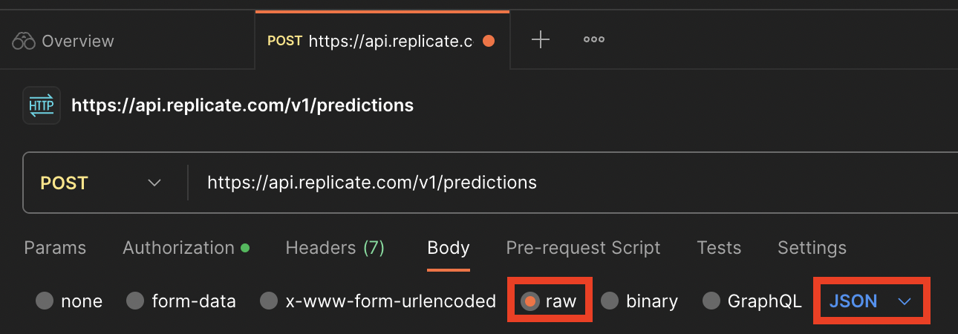Screen dimensions: 958x334
Task: Switch to Pre-request Script tab
Action: click(x=583, y=248)
